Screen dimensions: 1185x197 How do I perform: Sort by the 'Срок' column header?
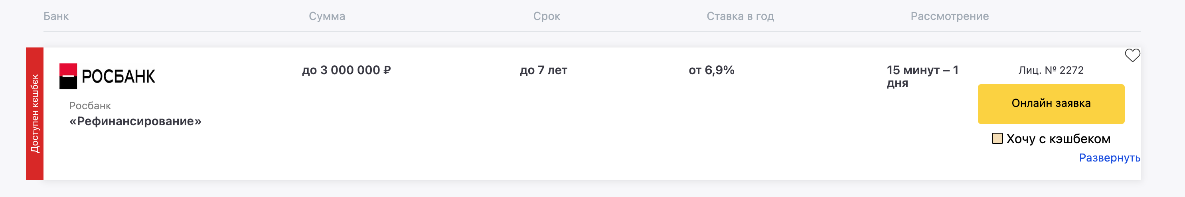547,16
